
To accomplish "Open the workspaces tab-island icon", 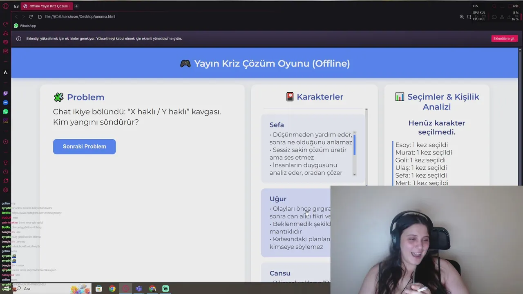I will [x=16, y=6].
